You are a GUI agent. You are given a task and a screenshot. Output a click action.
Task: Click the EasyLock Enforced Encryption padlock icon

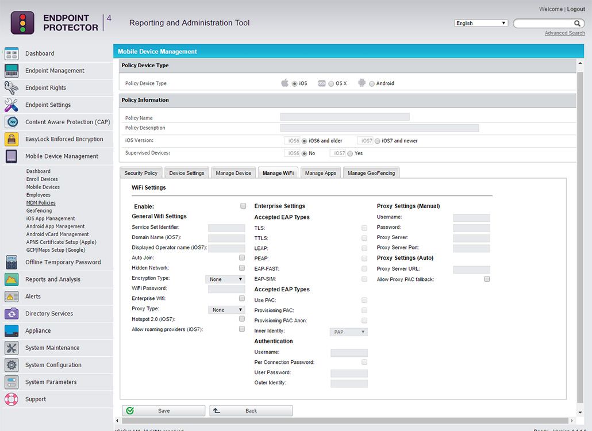point(11,139)
